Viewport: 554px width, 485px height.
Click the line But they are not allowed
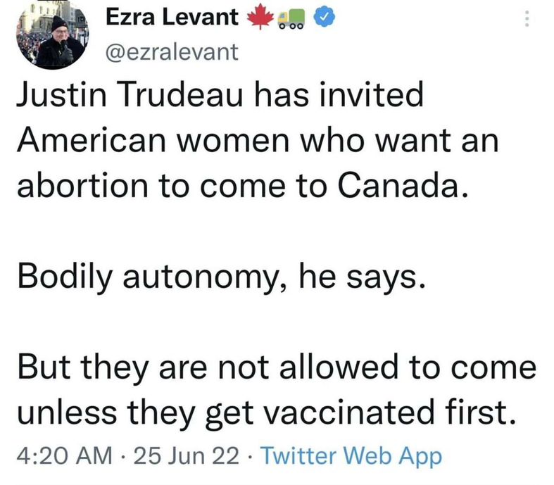click(x=277, y=367)
